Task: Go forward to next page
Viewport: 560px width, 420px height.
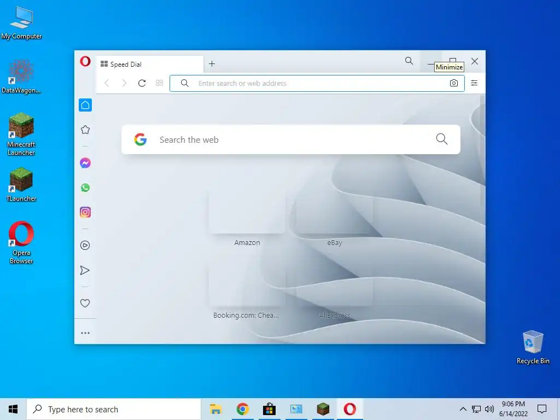Action: pos(124,83)
